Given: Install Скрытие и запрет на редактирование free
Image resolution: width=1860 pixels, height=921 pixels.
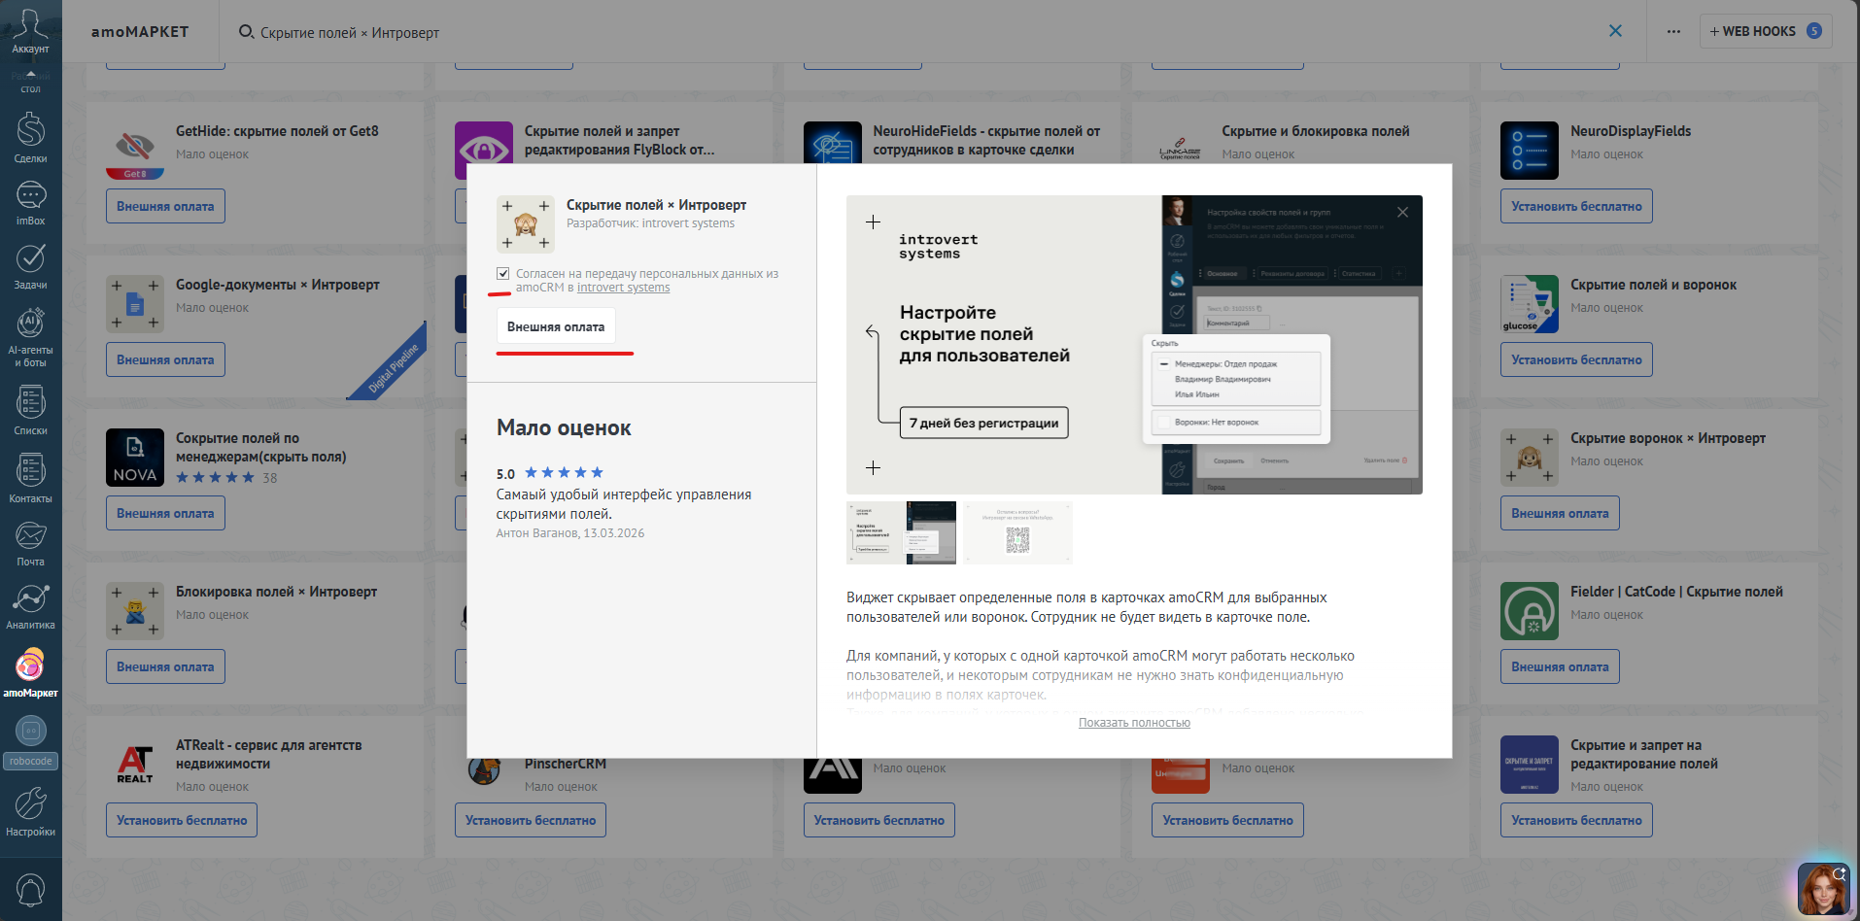Looking at the screenshot, I should [x=1576, y=820].
